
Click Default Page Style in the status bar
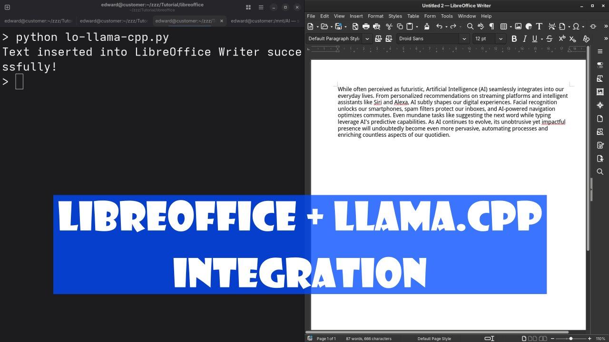(x=434, y=338)
